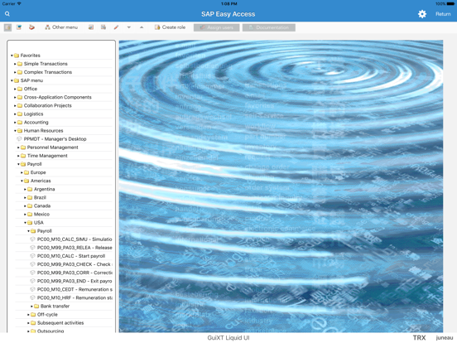This screenshot has width=457, height=343.
Task: Collapse the SAP menu node
Action: (12, 80)
